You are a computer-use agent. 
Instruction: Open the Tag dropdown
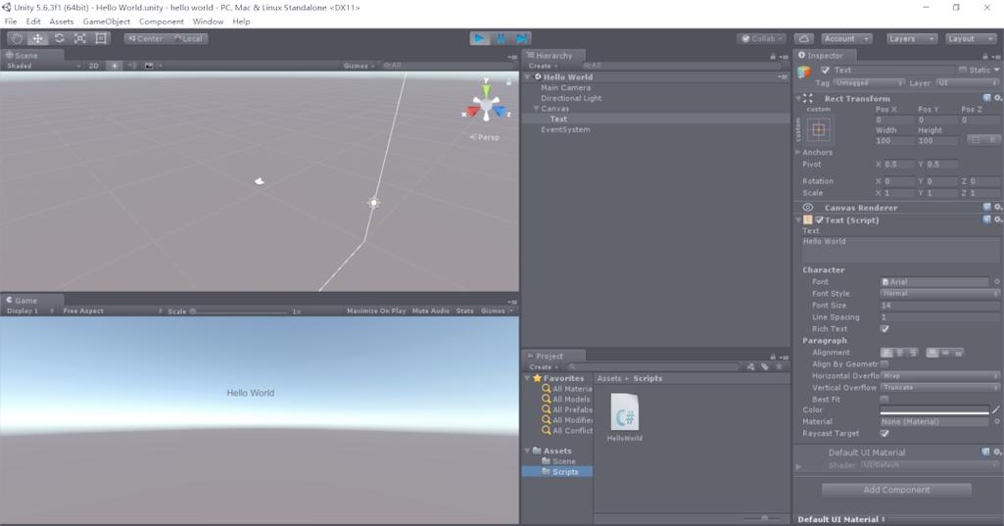click(869, 83)
